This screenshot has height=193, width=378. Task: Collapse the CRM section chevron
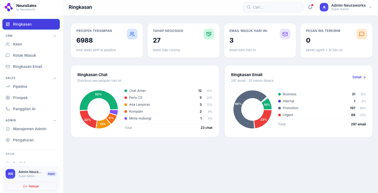(x=55, y=36)
